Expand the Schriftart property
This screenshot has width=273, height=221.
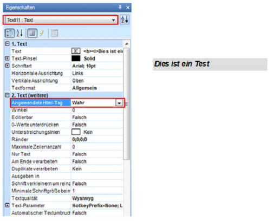coord(7,66)
